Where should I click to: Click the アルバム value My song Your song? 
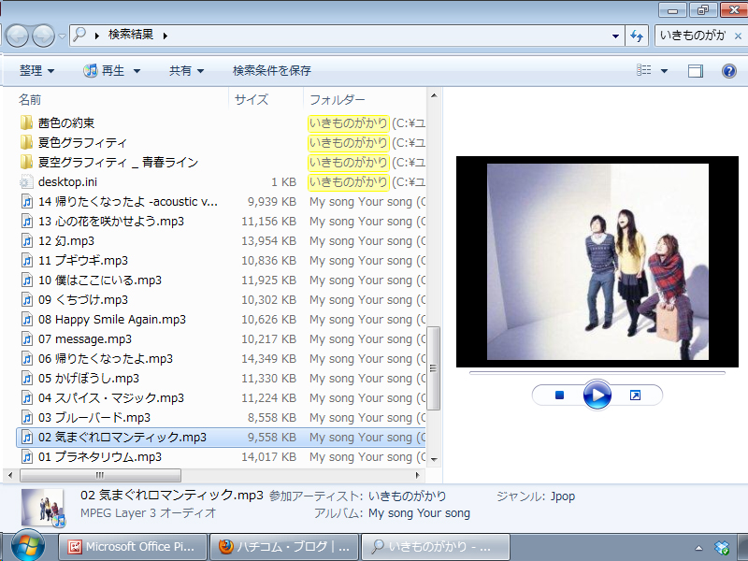coord(419,513)
